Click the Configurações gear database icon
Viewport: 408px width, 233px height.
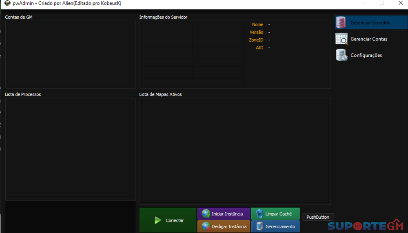(x=341, y=55)
